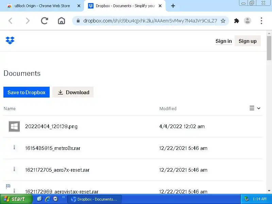Click the Sign up button

(x=248, y=41)
